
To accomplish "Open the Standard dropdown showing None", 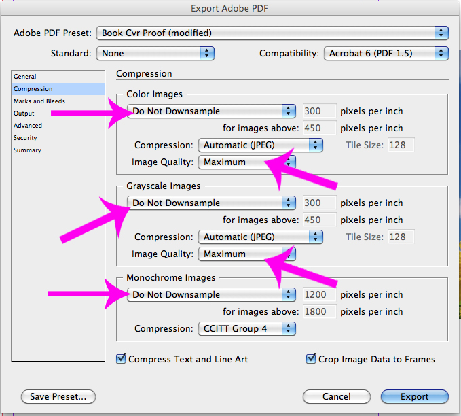I will pyautogui.click(x=155, y=53).
